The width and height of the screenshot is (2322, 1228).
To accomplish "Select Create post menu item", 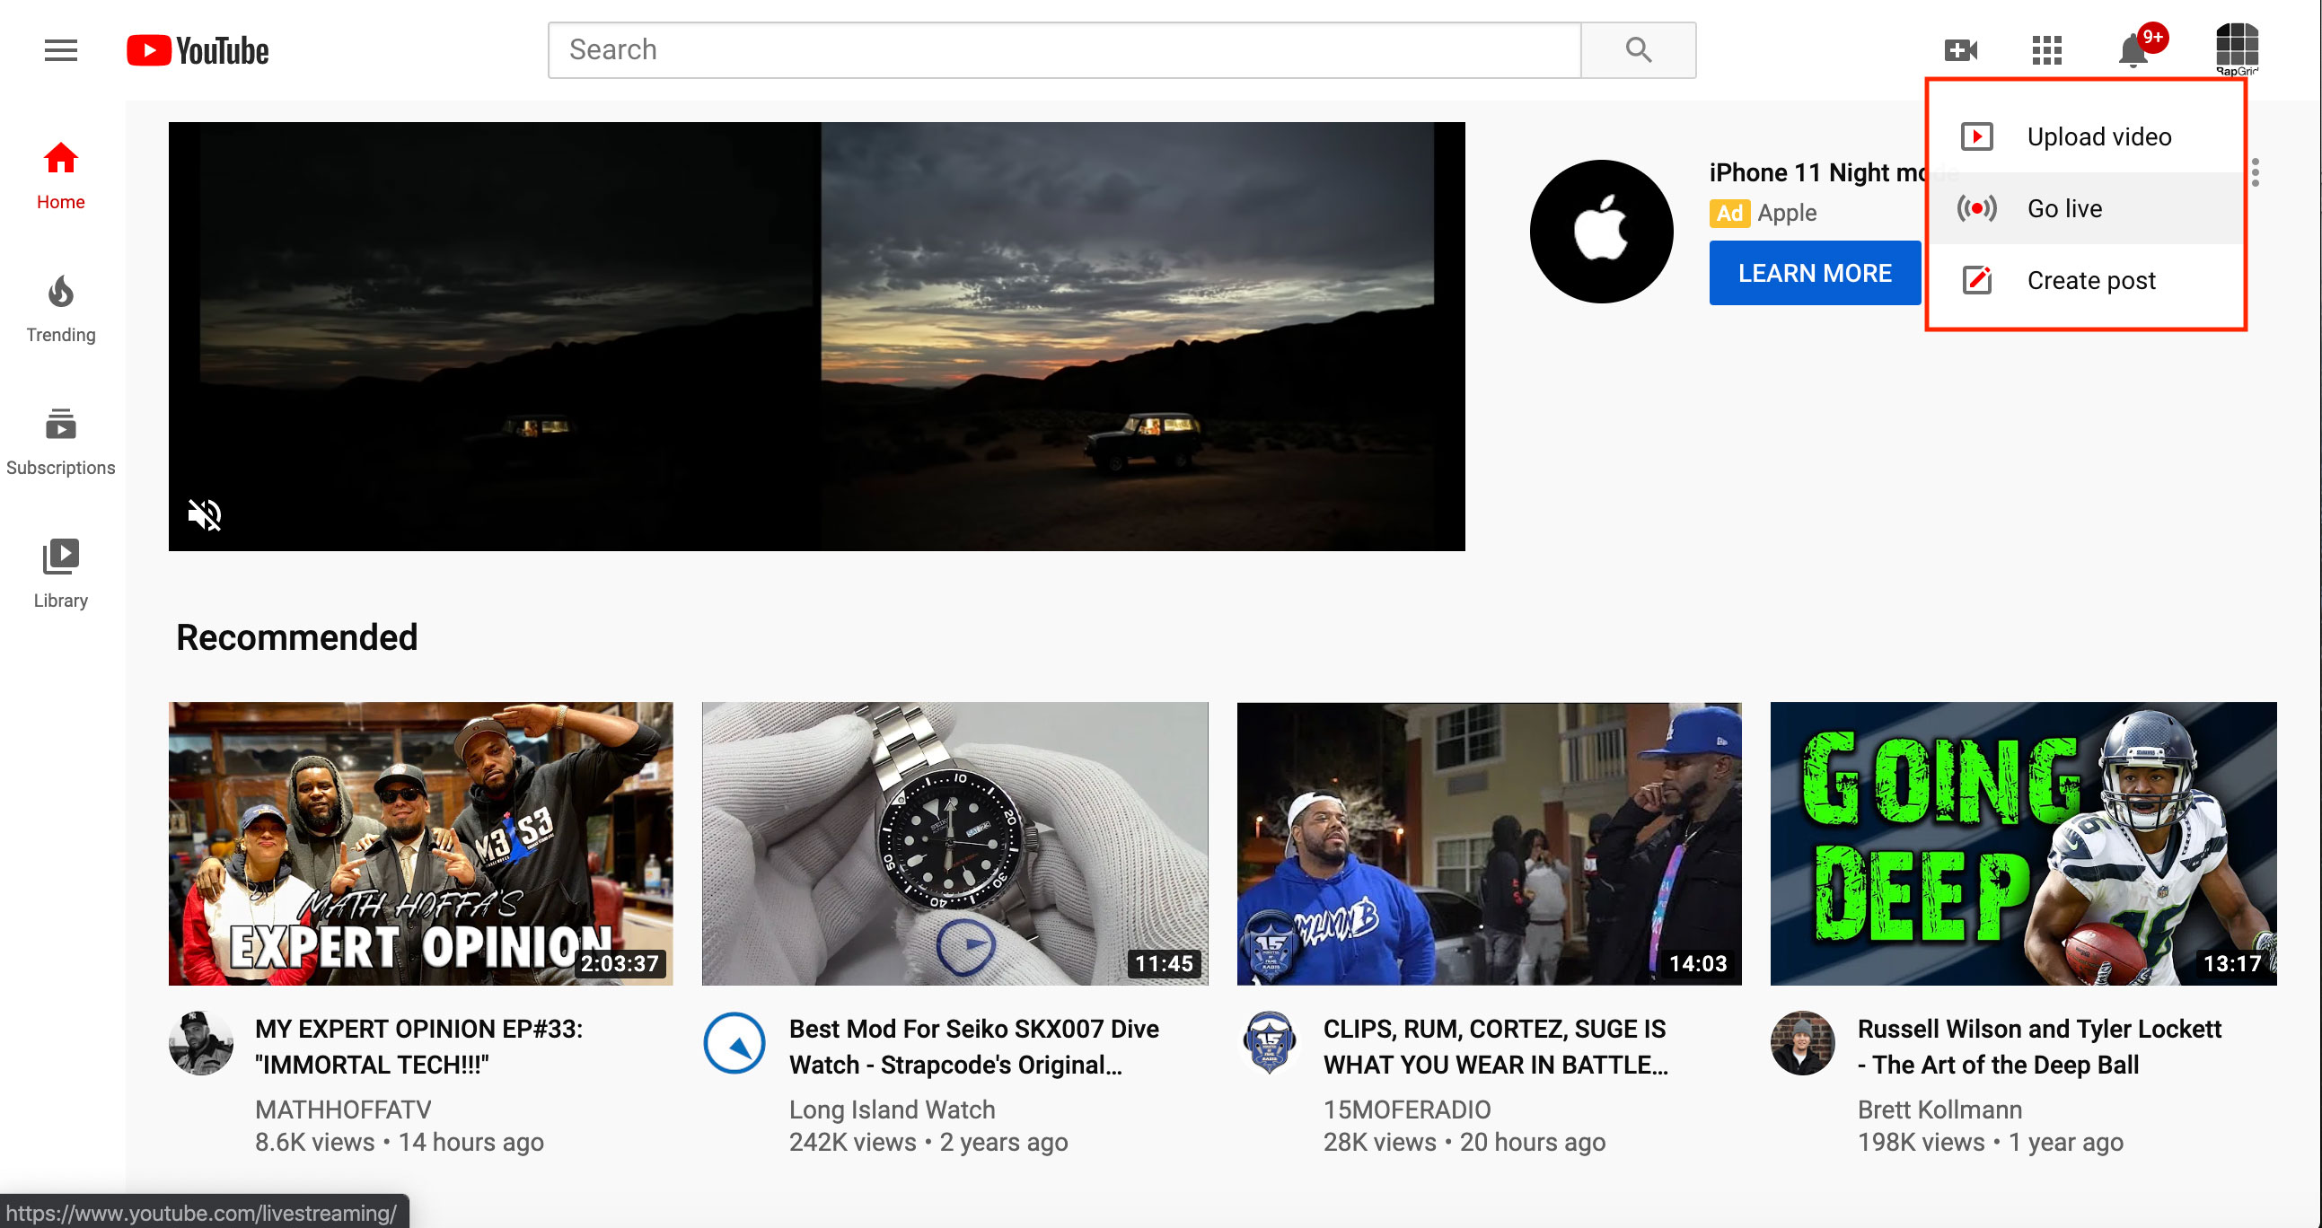I will (x=2090, y=281).
